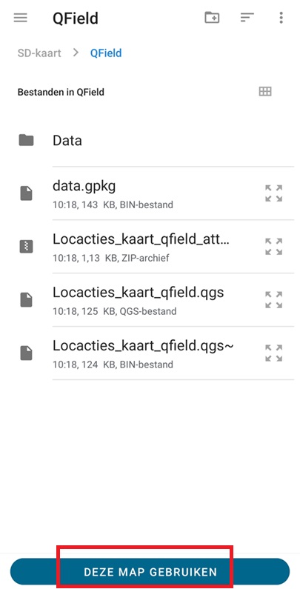Click the ZIP archive file icon
Screen dimensions: 300x589
[x=26, y=247]
